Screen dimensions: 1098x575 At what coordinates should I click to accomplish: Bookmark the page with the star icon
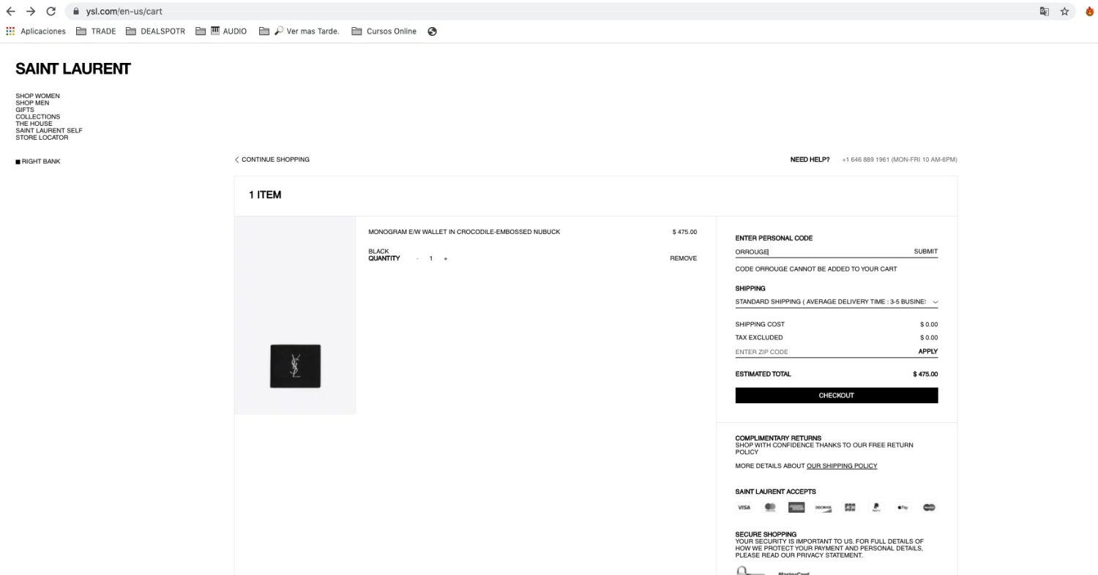coord(1066,11)
